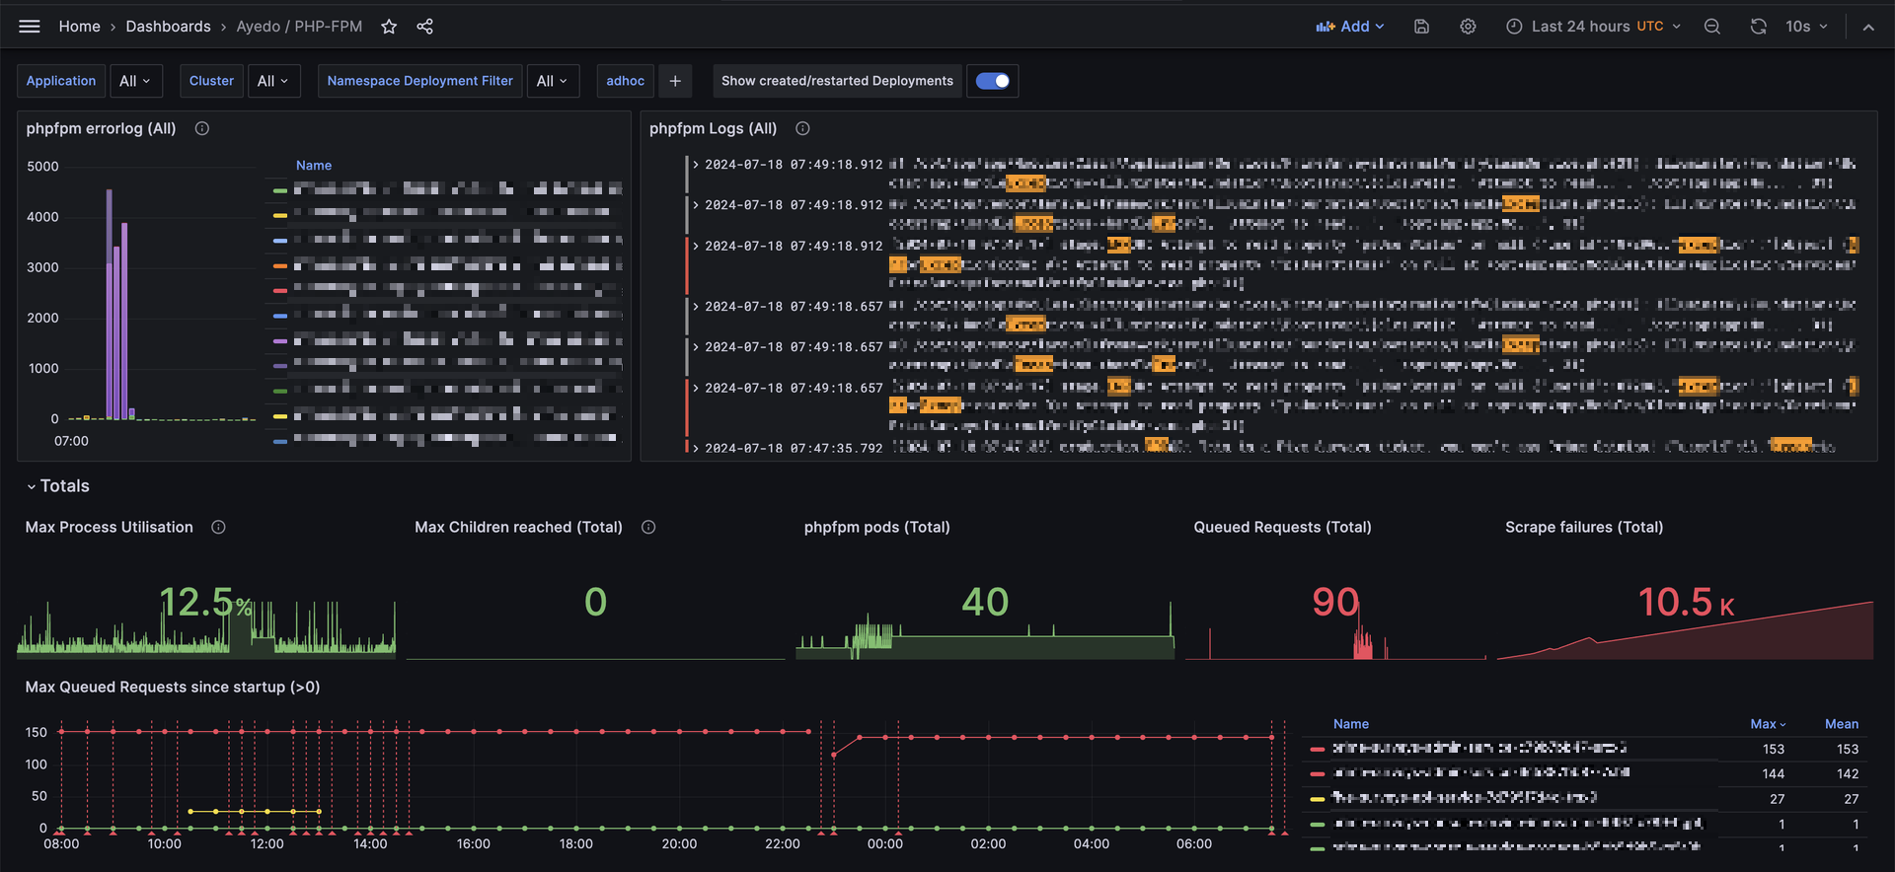Expand log line at 07:49:18.912 first entry
The height and width of the screenshot is (872, 1895).
tap(696, 165)
